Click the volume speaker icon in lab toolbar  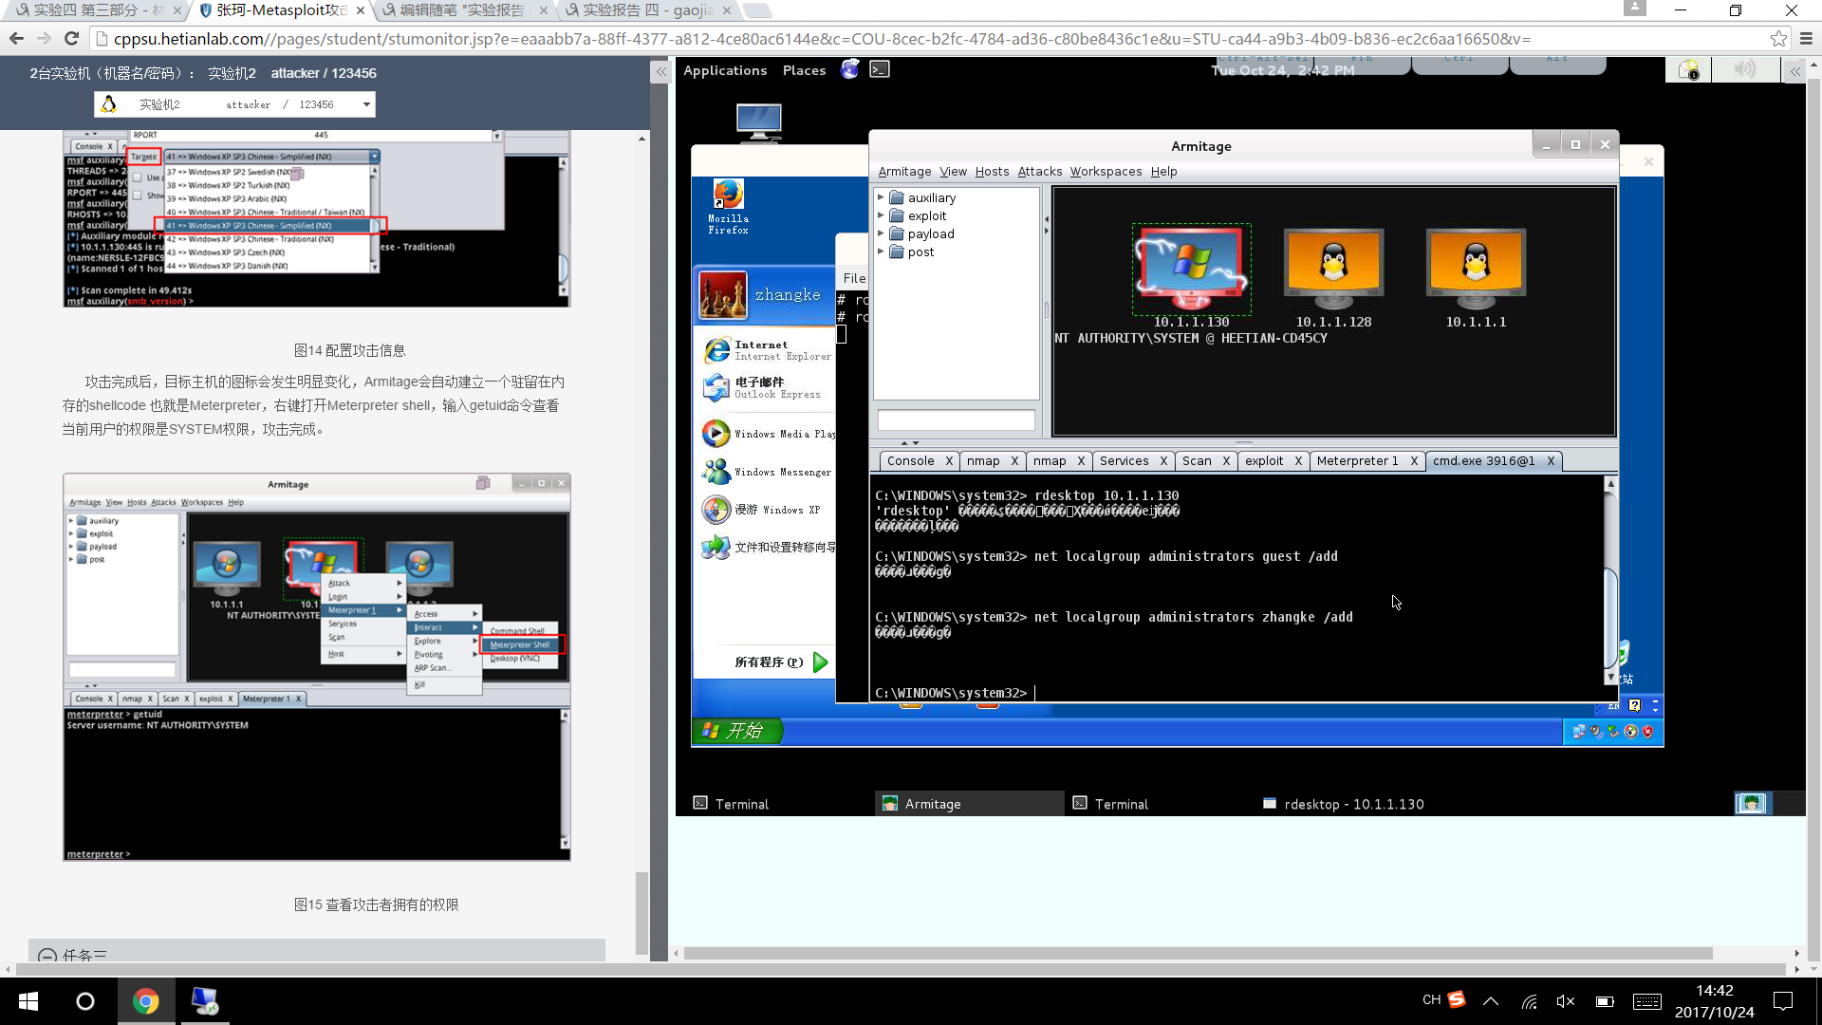tap(1744, 69)
